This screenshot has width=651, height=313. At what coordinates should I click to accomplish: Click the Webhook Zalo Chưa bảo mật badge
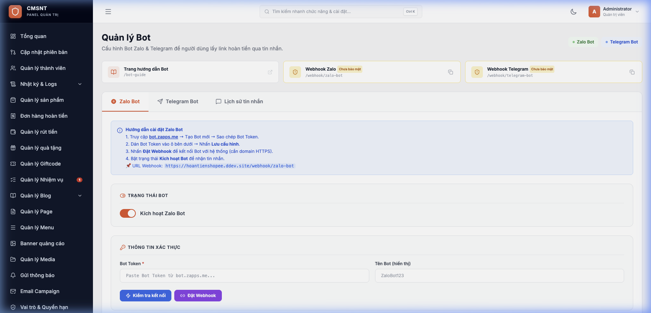[x=350, y=69]
